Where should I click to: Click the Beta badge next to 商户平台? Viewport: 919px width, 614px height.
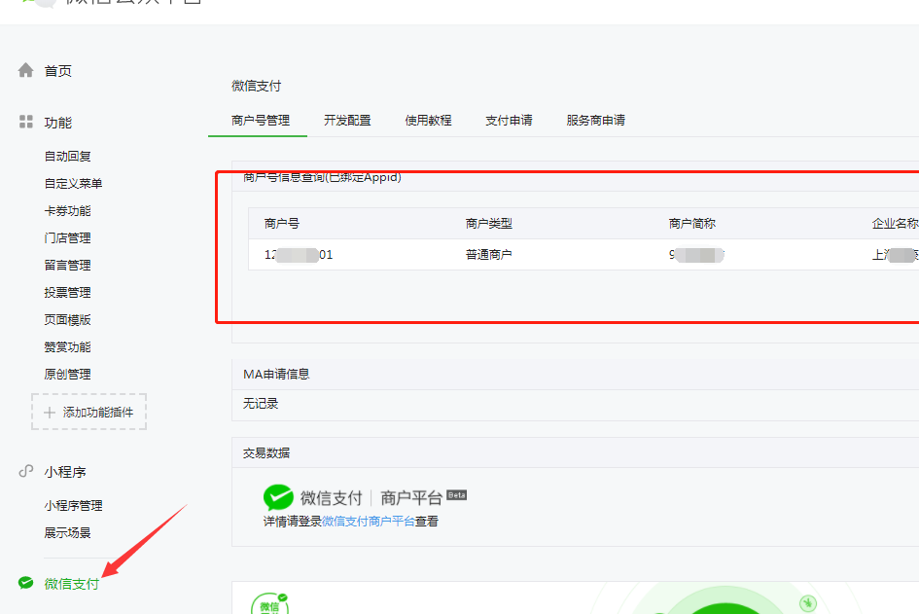click(456, 494)
